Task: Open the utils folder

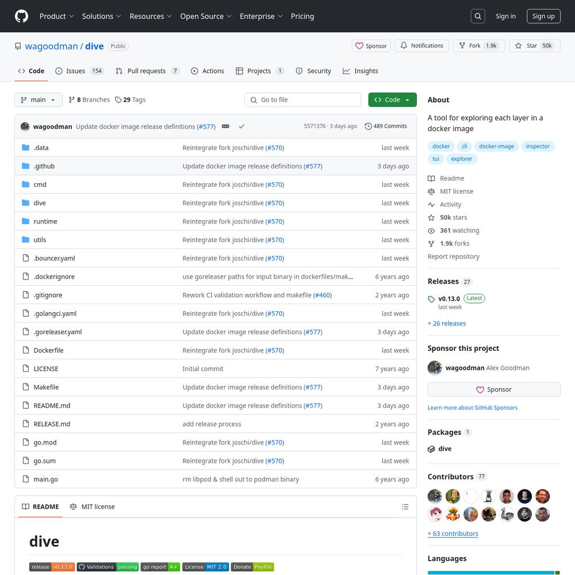Action: click(40, 240)
